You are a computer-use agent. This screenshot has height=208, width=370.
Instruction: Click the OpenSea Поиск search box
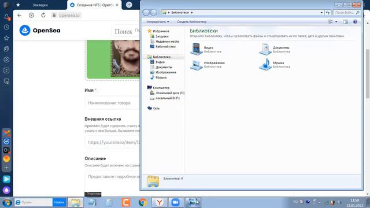click(x=126, y=31)
